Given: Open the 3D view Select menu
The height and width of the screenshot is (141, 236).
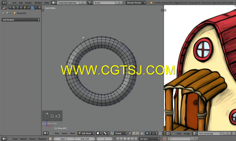Looking at the screenshot, I should [x=65, y=133].
